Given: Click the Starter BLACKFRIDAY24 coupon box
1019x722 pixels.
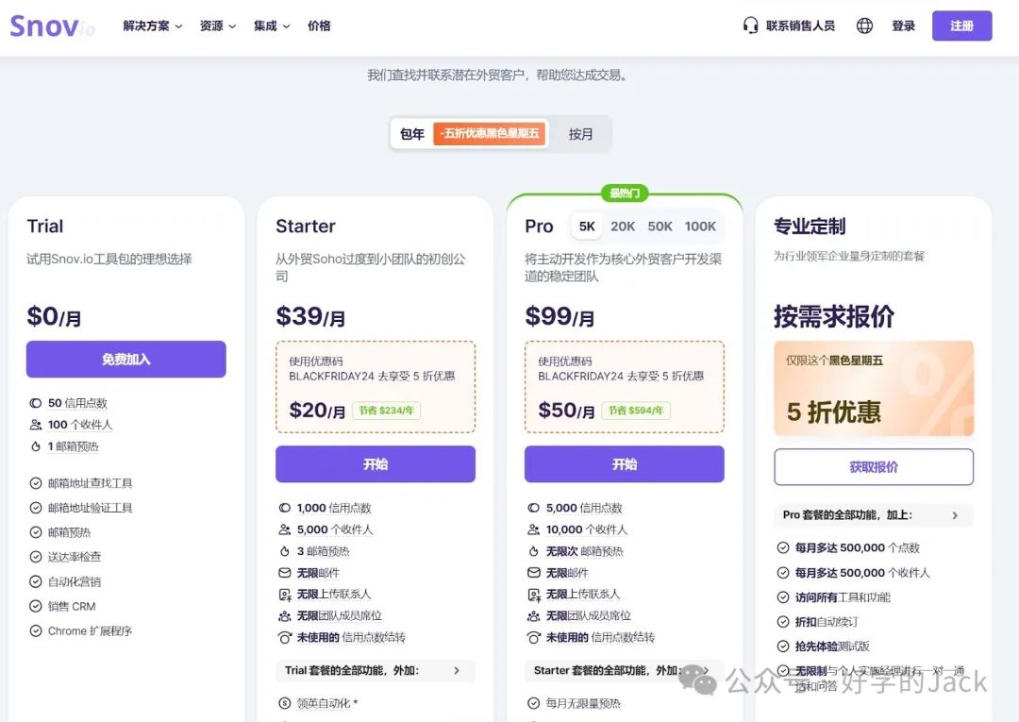Looking at the screenshot, I should pos(375,387).
